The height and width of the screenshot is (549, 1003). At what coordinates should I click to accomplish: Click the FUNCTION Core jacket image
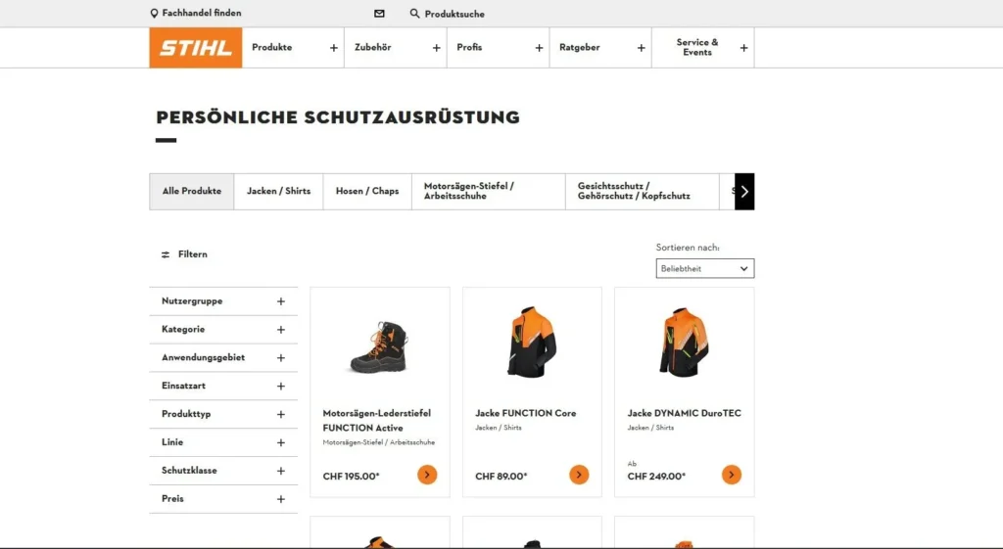[532, 342]
